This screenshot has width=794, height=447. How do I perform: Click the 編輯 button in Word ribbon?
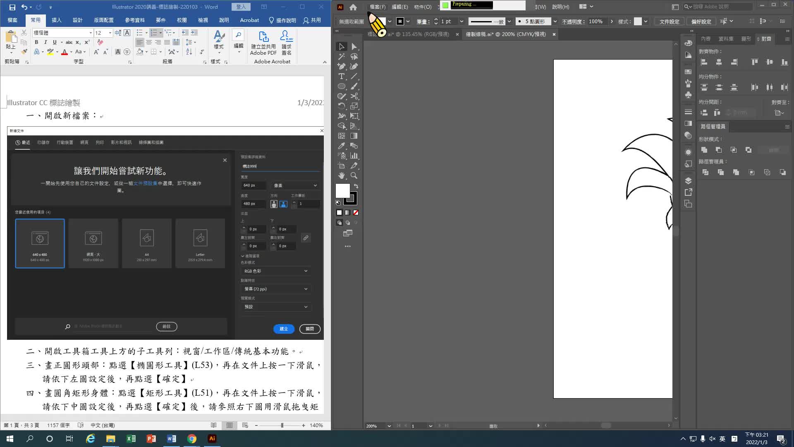pos(239,41)
